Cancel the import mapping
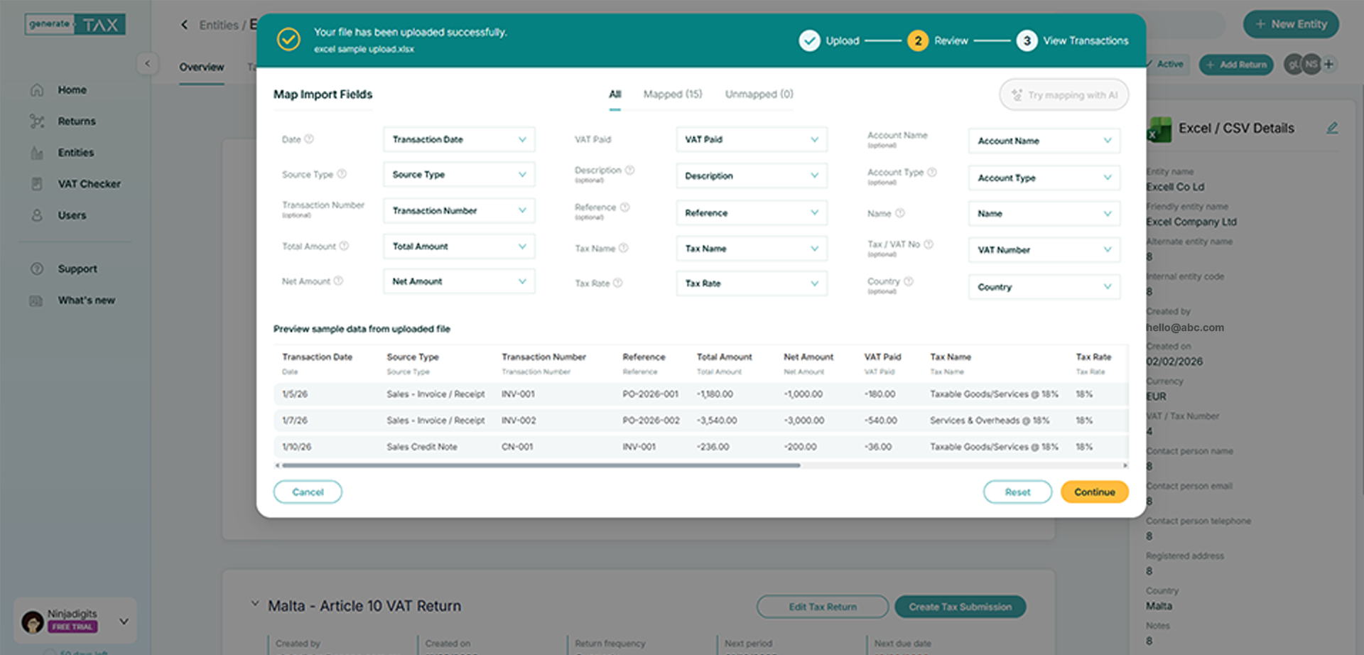This screenshot has height=655, width=1364. click(308, 492)
